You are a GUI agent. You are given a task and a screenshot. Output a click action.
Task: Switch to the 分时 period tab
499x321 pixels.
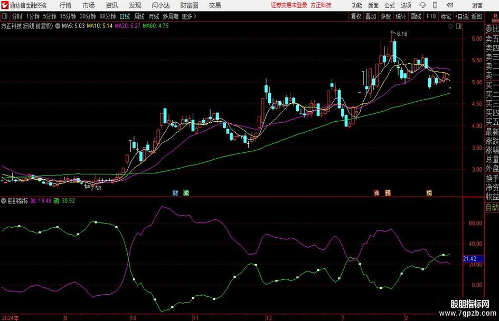coord(17,16)
